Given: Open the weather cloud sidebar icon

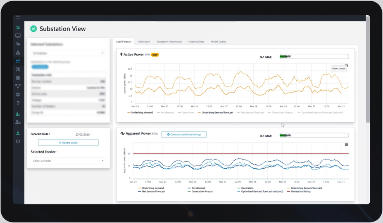Looking at the screenshot, I should coord(18,44).
